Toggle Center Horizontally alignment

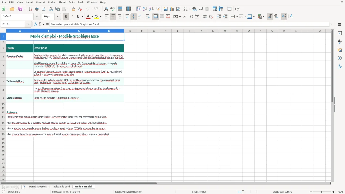[x=113, y=17]
